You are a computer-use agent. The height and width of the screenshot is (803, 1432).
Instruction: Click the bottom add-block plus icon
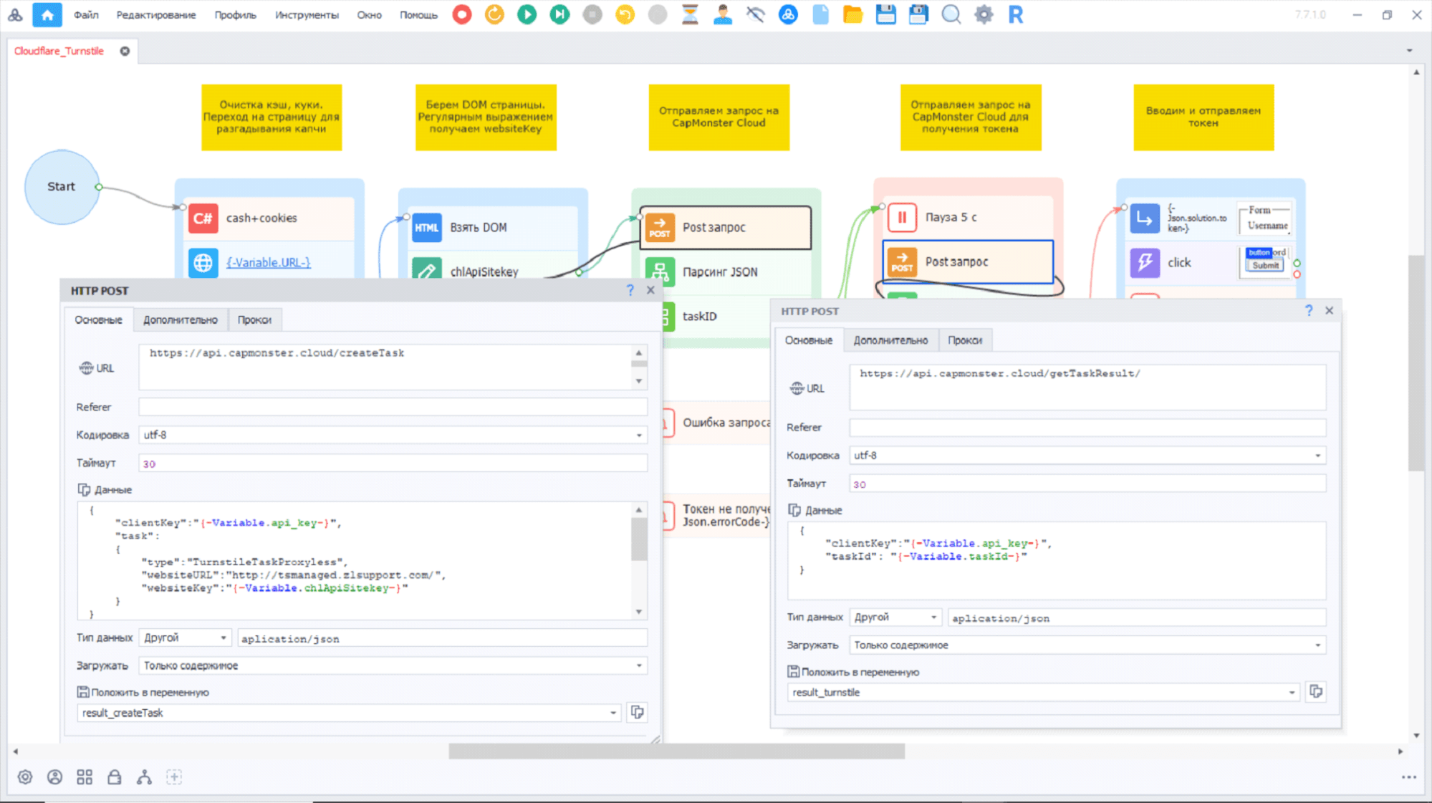[174, 777]
